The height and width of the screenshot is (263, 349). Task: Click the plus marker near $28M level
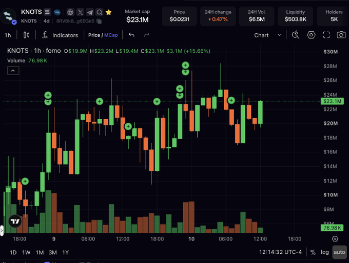tap(185, 65)
